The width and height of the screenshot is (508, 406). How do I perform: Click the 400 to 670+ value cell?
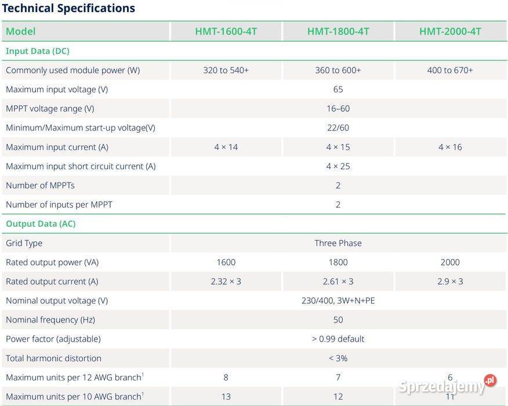(x=450, y=70)
